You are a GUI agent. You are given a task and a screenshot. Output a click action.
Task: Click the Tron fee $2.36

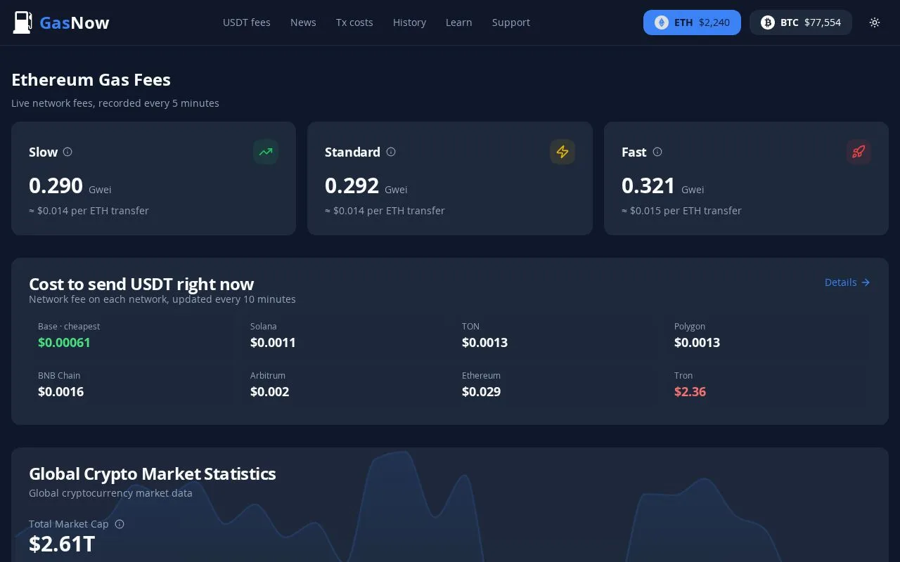click(690, 392)
